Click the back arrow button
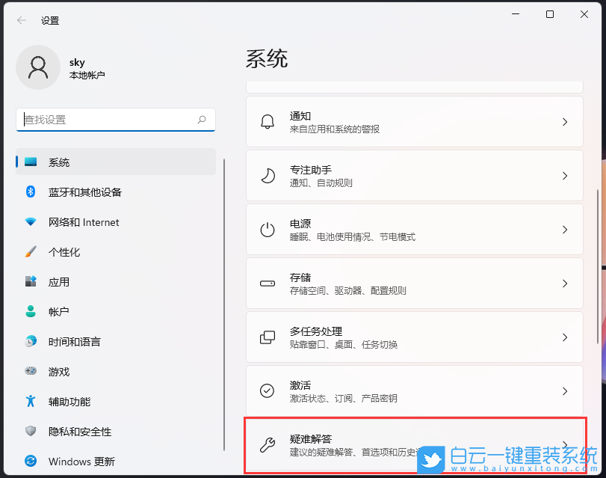 pos(20,20)
